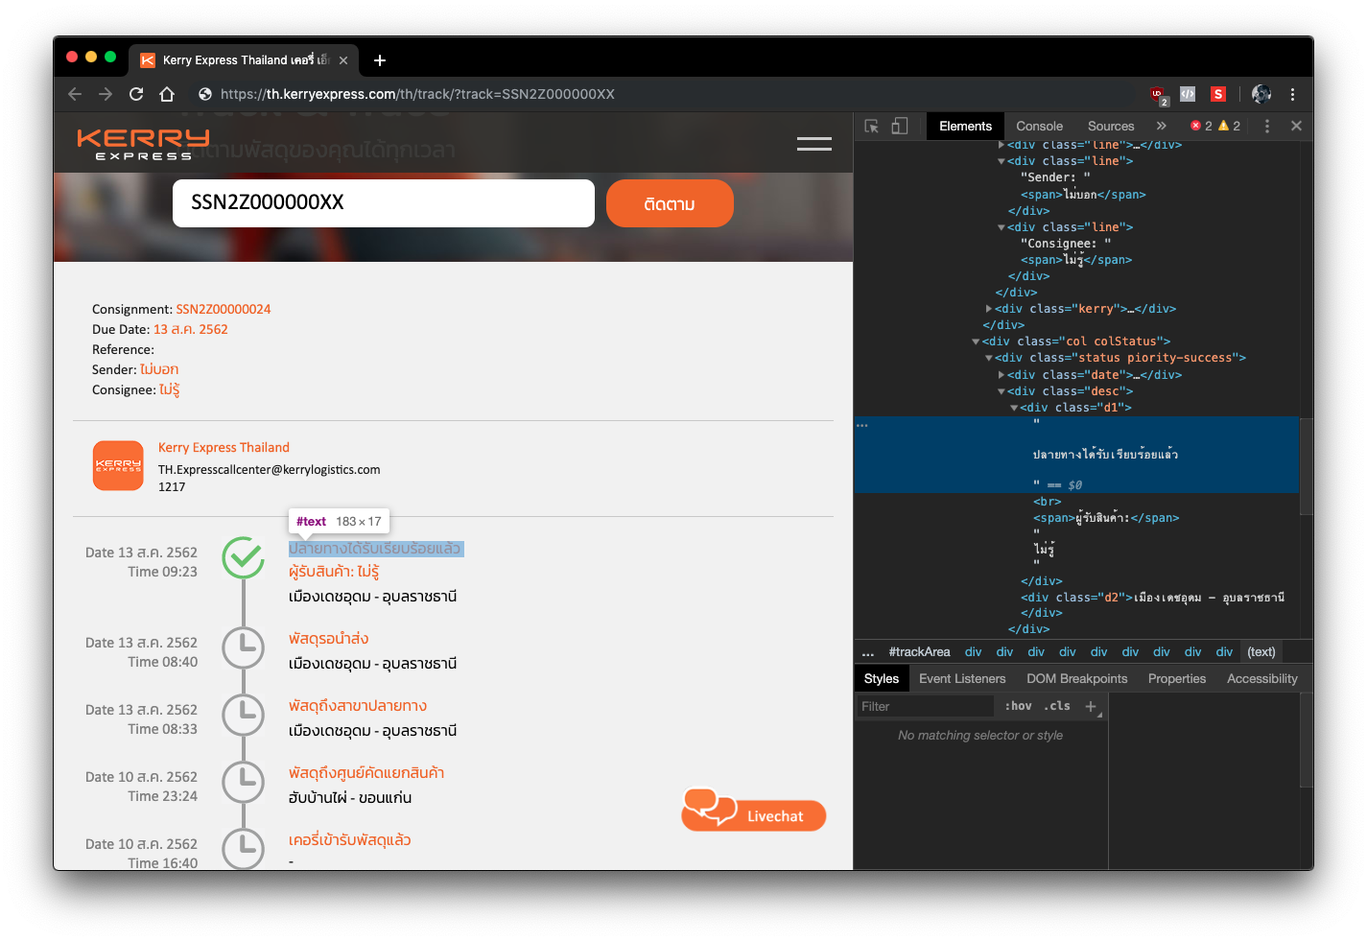This screenshot has width=1367, height=941.
Task: Toggle the .cls class editor
Action: [1056, 706]
